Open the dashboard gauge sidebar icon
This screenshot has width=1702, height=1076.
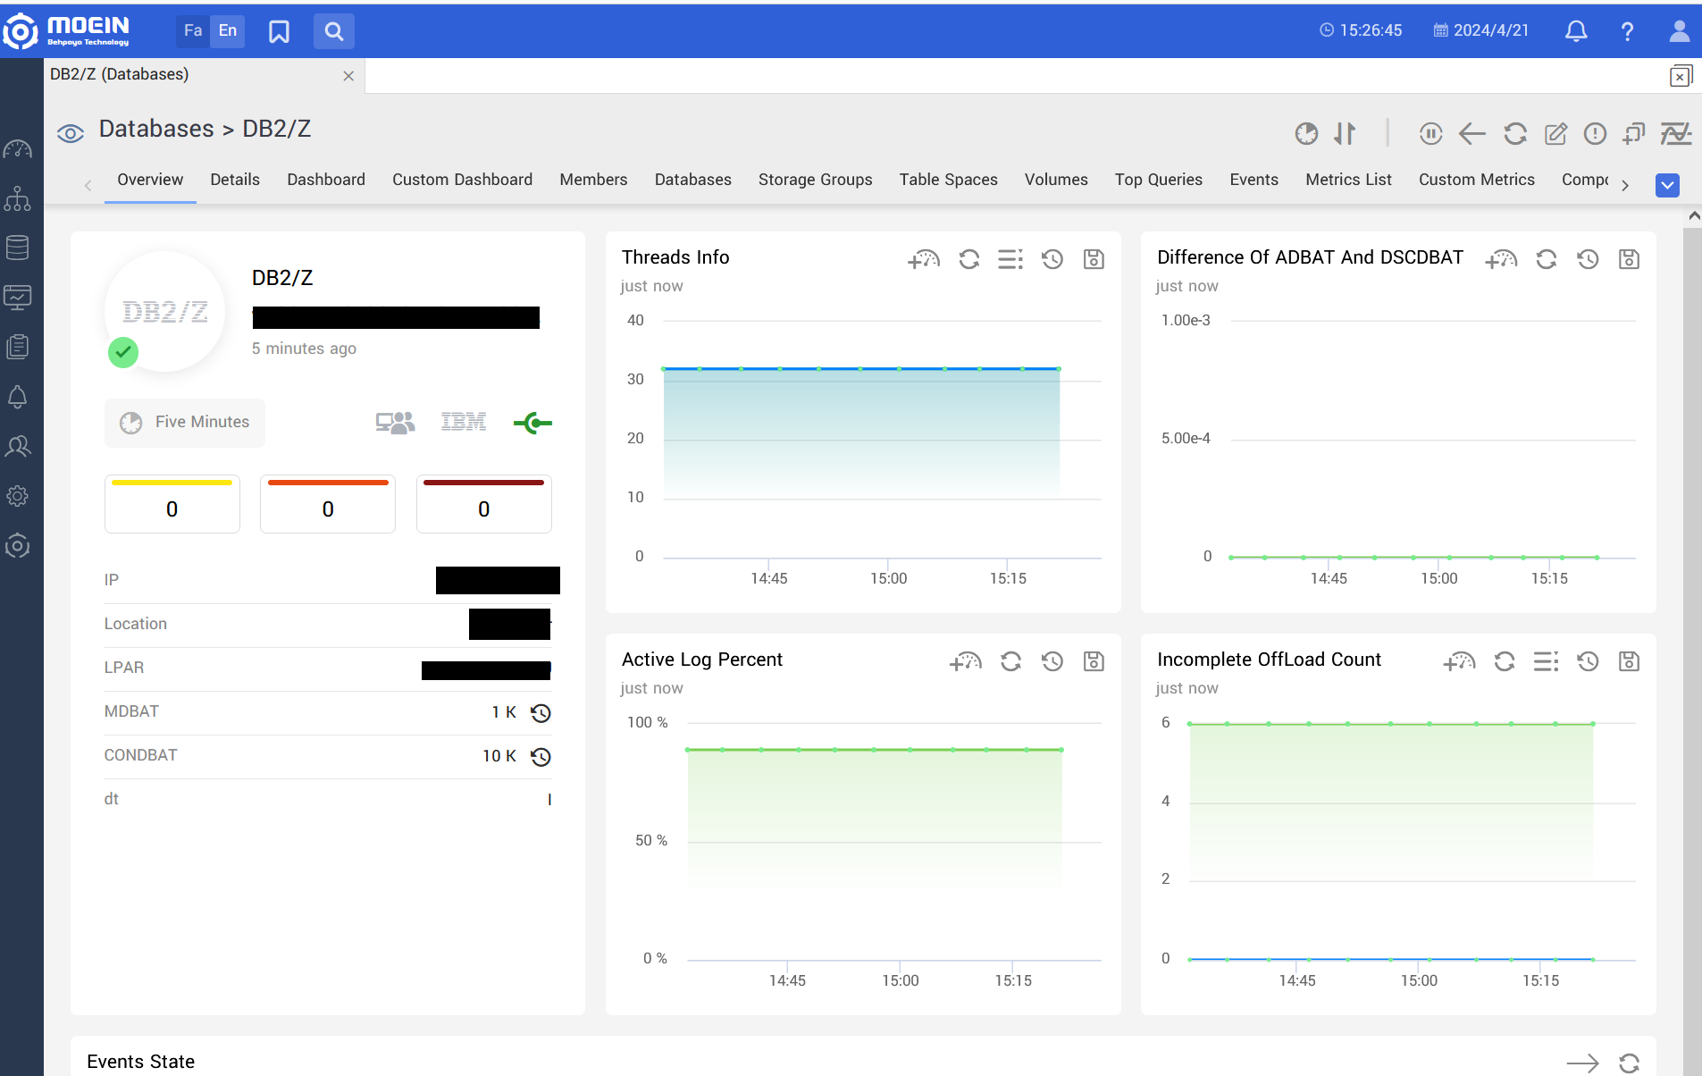coord(18,149)
